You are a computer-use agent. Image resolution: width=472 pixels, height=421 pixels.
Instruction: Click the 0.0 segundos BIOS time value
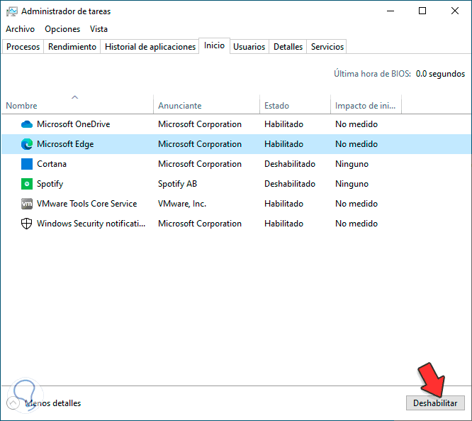(x=440, y=74)
